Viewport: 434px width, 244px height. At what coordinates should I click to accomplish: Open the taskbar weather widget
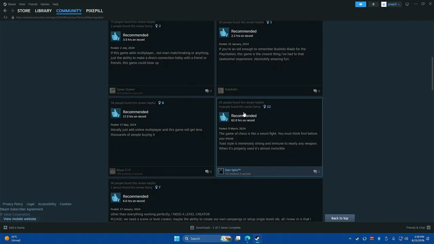[13, 239]
